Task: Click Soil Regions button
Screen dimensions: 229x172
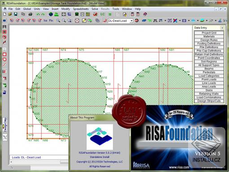Action: pyautogui.click(x=209, y=62)
